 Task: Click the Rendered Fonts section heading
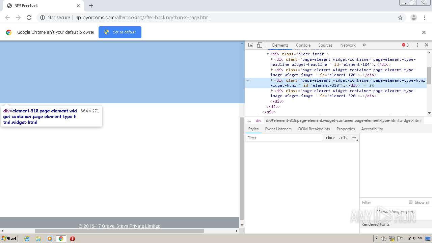375,224
